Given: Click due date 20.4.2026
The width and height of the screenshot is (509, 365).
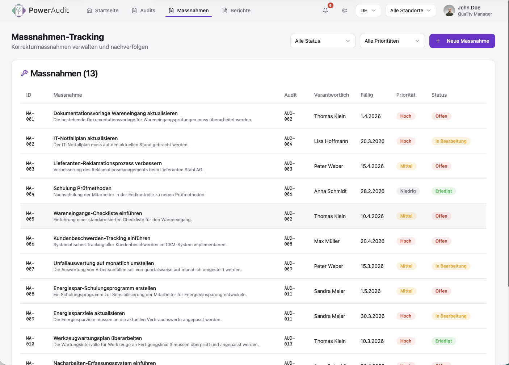Looking at the screenshot, I should pos(372,241).
